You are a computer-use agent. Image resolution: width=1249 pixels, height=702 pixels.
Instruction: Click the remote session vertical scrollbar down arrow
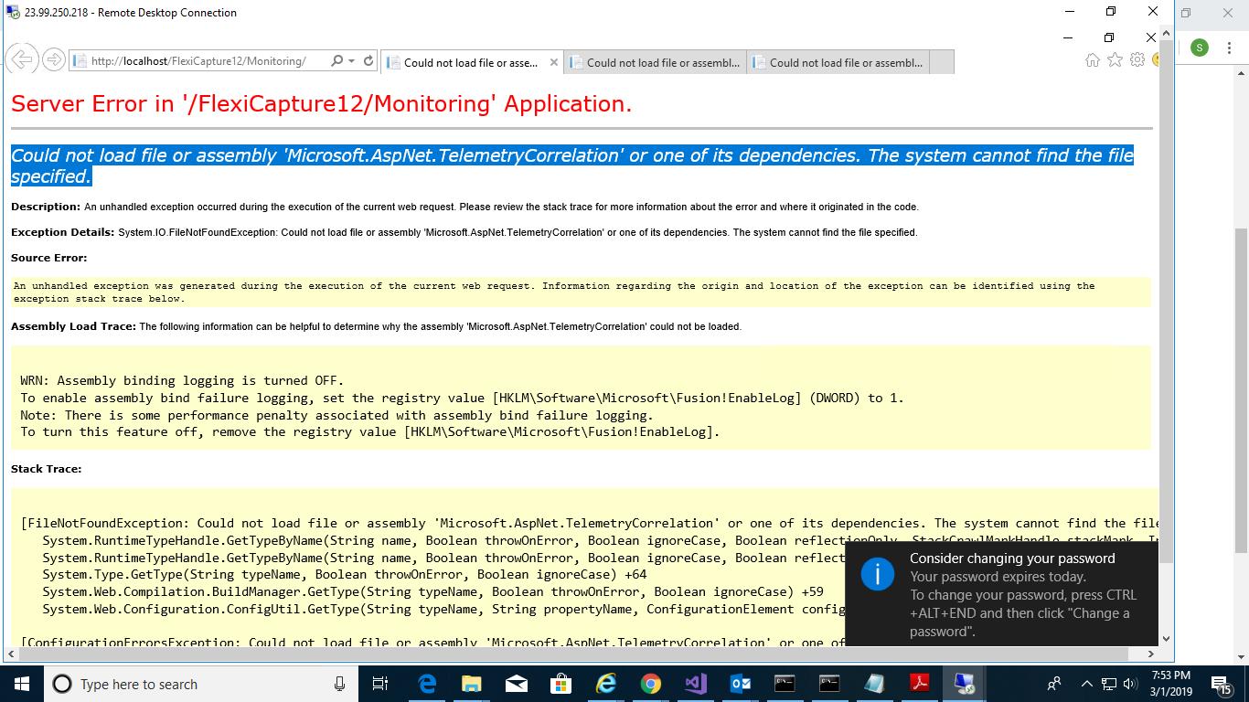tap(1166, 638)
